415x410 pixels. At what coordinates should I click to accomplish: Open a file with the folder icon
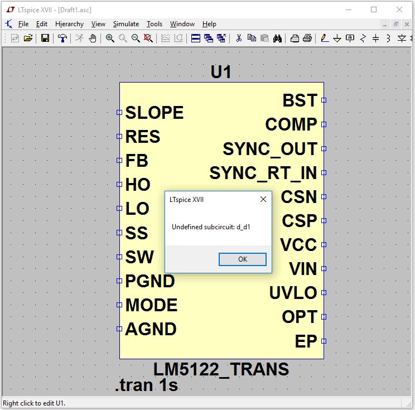click(28, 38)
